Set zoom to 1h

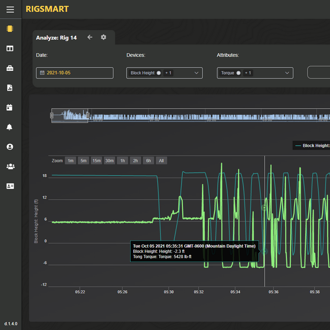123,161
